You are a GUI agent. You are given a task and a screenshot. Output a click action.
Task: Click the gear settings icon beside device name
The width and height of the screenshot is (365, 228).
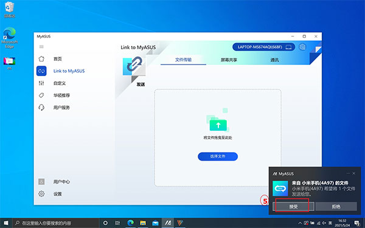click(x=302, y=47)
